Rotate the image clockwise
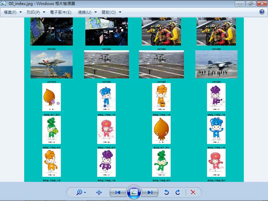 (177, 192)
